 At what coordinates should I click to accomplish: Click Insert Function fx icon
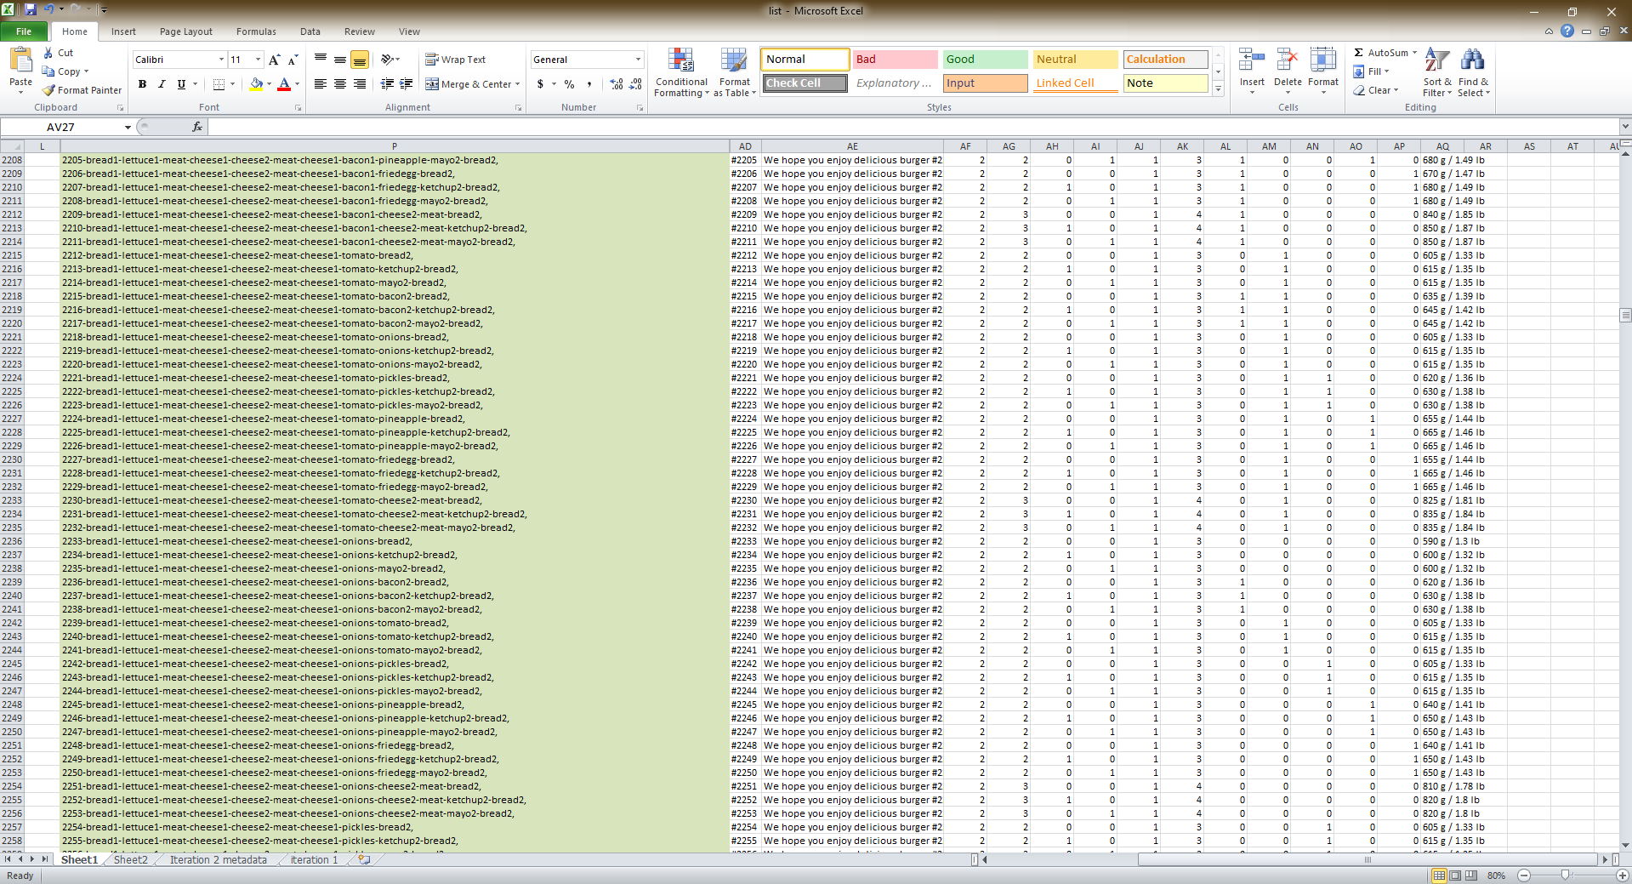(197, 127)
